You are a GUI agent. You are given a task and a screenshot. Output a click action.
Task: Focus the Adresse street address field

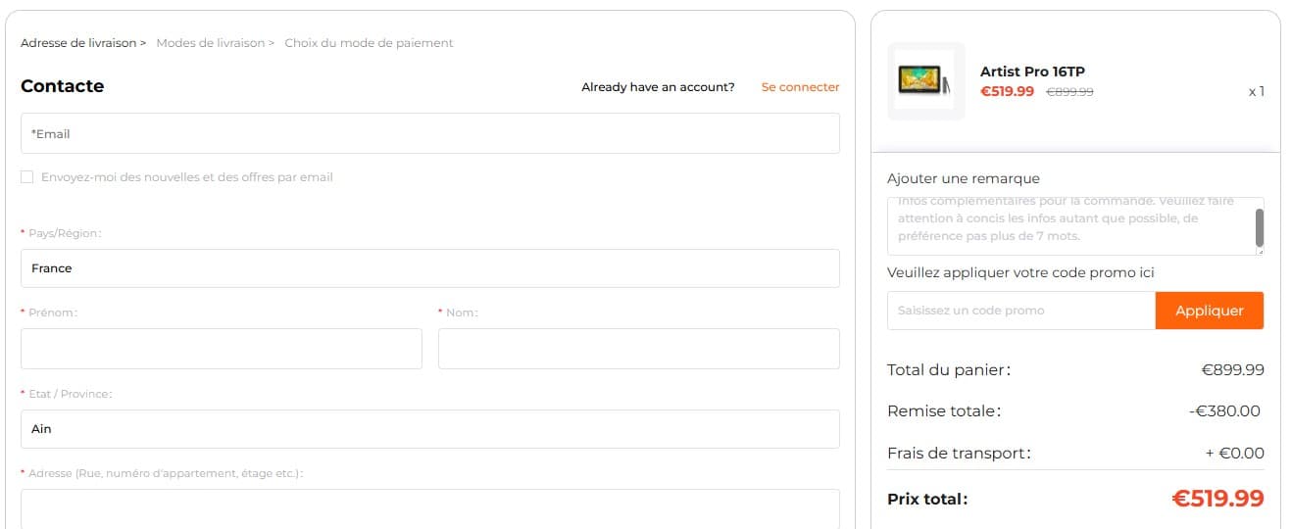429,508
